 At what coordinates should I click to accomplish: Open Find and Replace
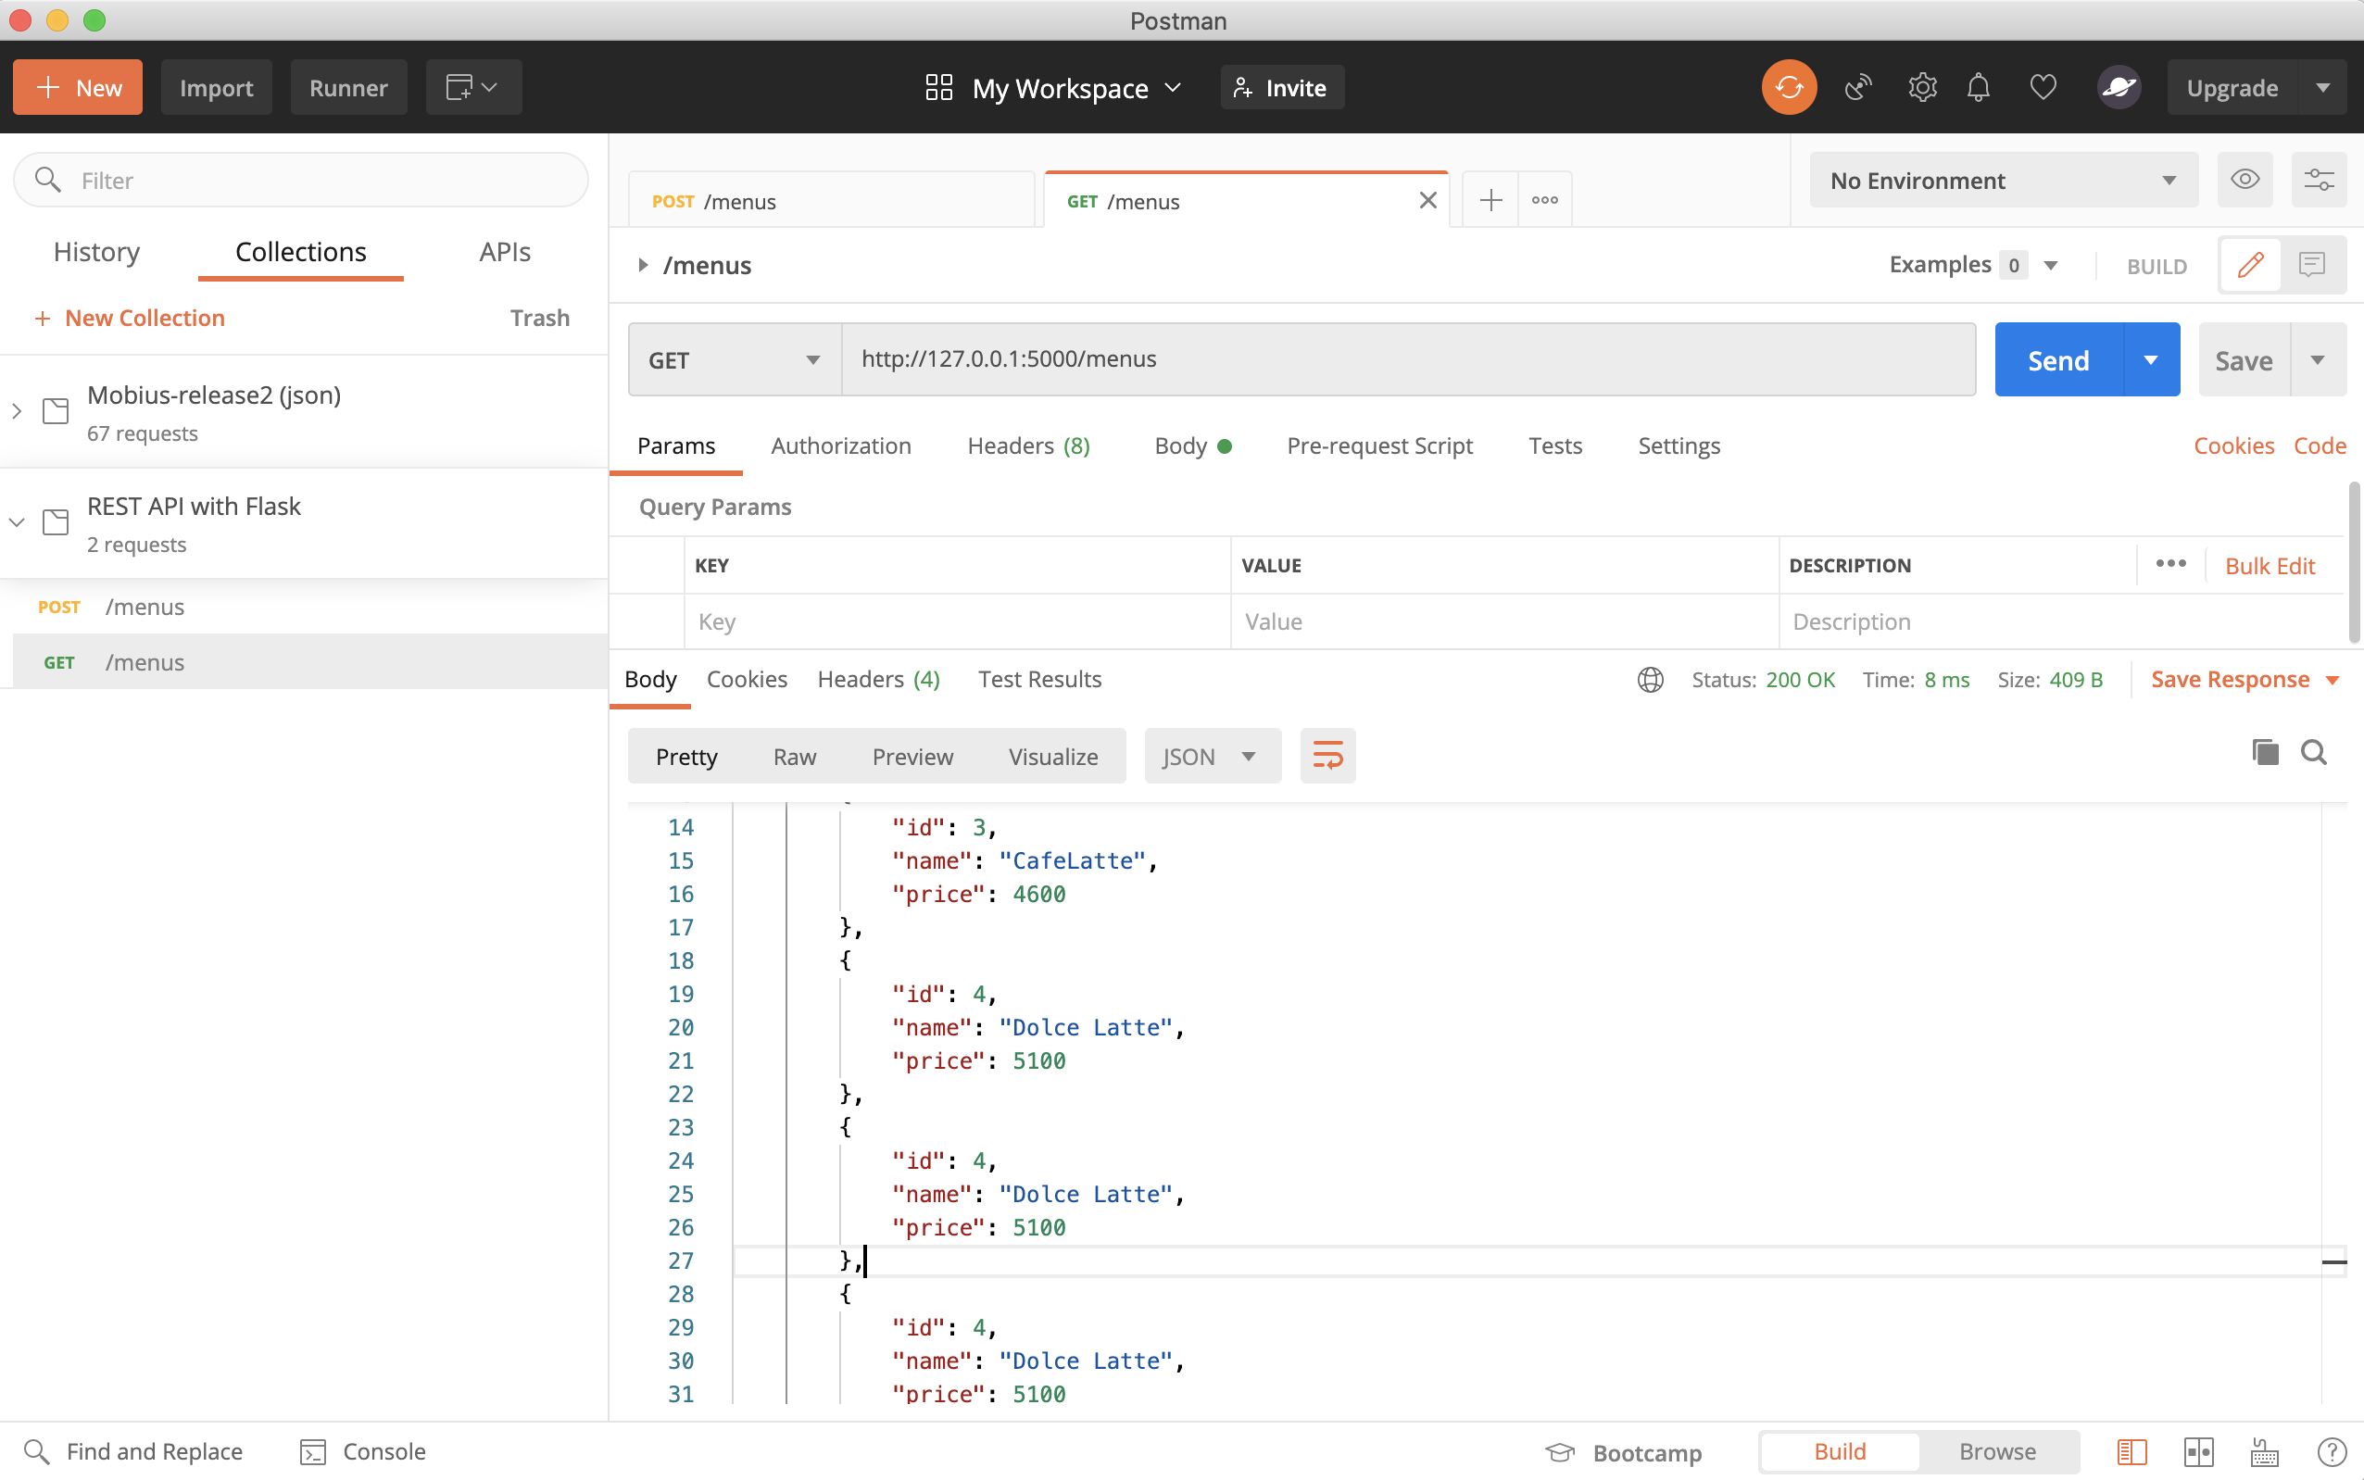[x=133, y=1450]
